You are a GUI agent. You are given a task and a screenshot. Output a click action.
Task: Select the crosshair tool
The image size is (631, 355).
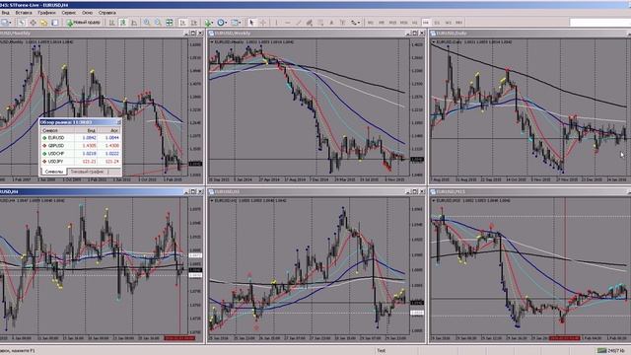pos(263,23)
